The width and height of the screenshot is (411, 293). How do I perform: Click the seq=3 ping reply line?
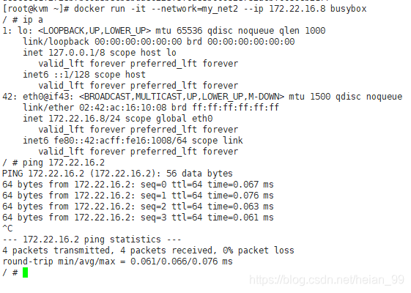click(138, 218)
